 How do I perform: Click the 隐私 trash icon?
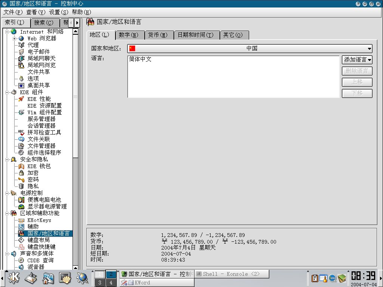click(x=21, y=186)
